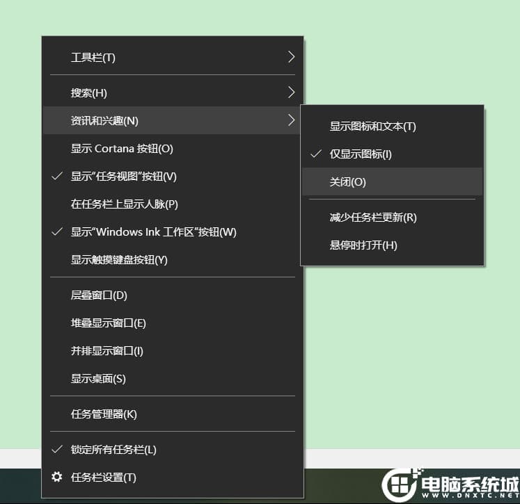Select 仅显示图标(I) in the submenu
This screenshot has height=504, width=520.
point(393,154)
